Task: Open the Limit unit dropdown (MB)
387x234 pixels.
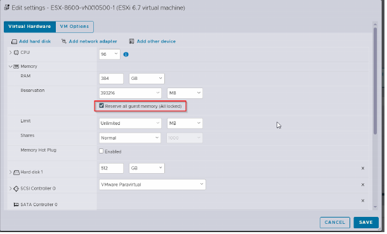Action: (185, 124)
